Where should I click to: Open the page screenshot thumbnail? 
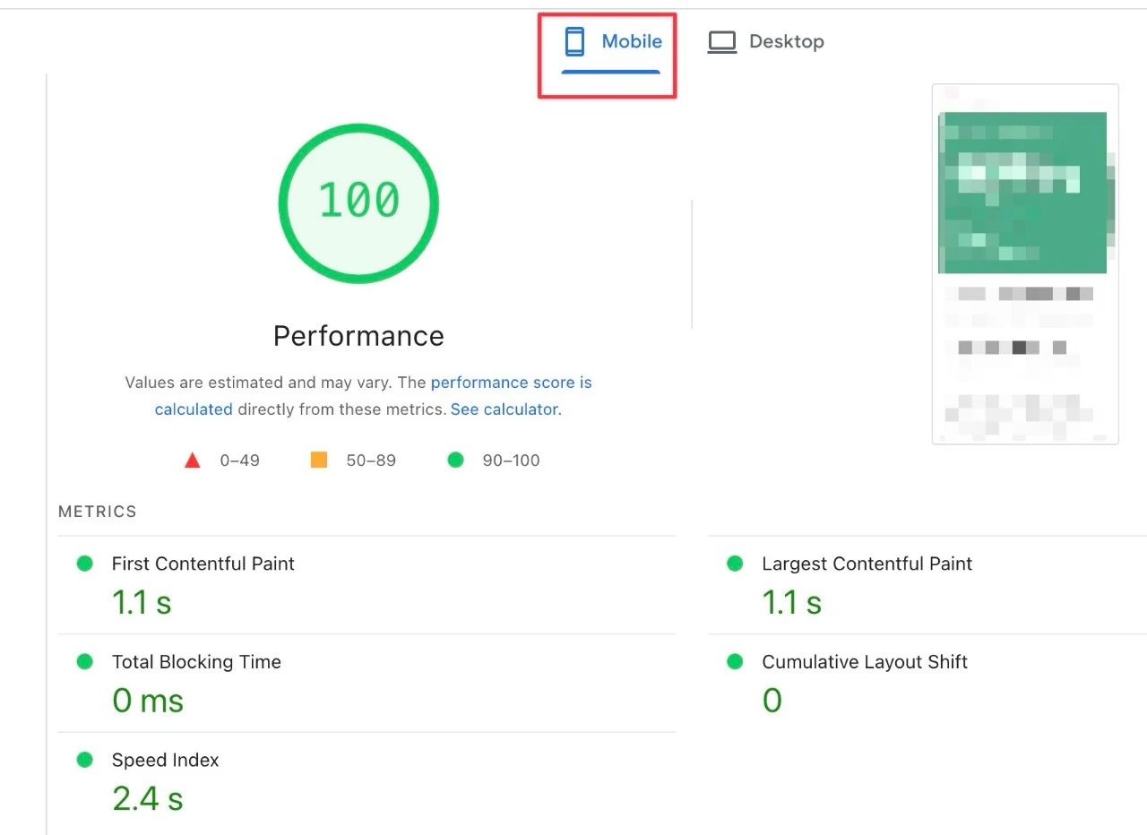point(1025,263)
